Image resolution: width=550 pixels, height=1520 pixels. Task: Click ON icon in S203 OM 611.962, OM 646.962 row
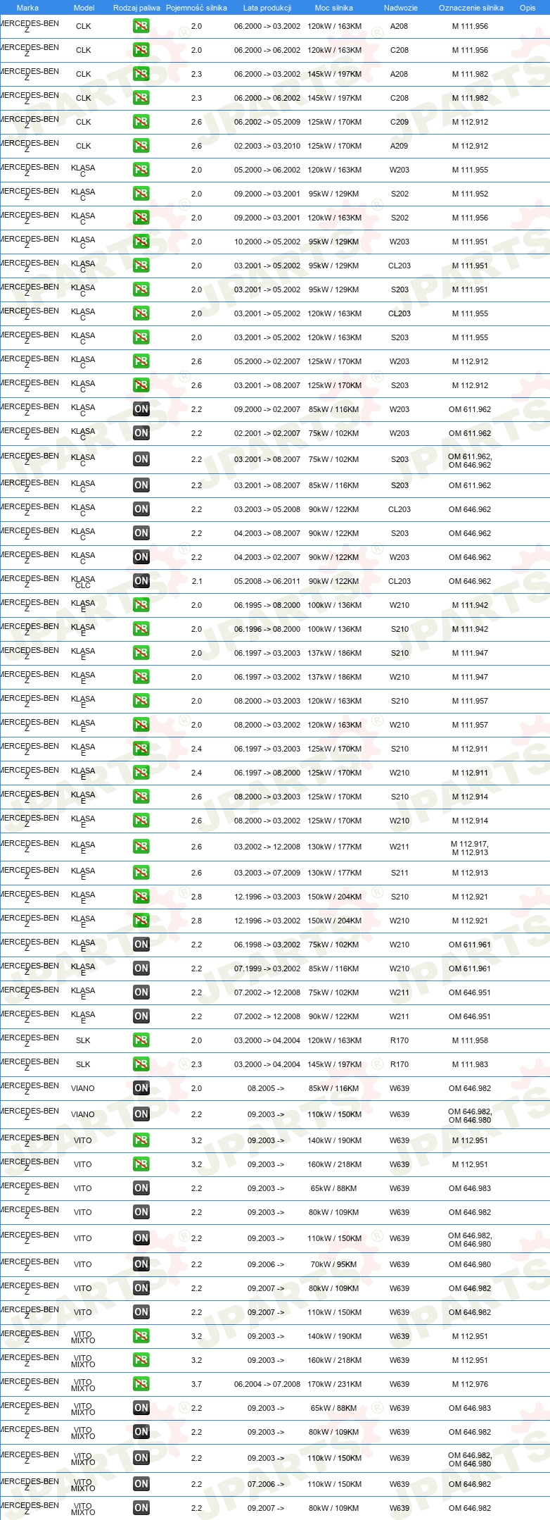pos(141,459)
